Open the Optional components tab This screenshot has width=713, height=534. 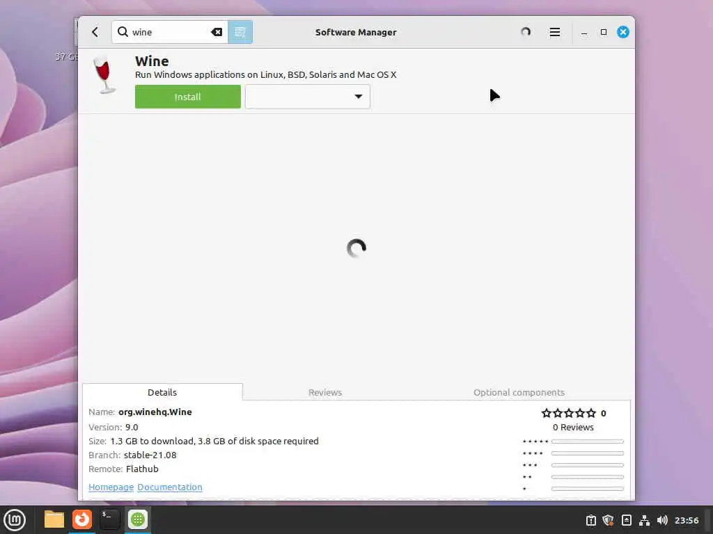pos(519,392)
